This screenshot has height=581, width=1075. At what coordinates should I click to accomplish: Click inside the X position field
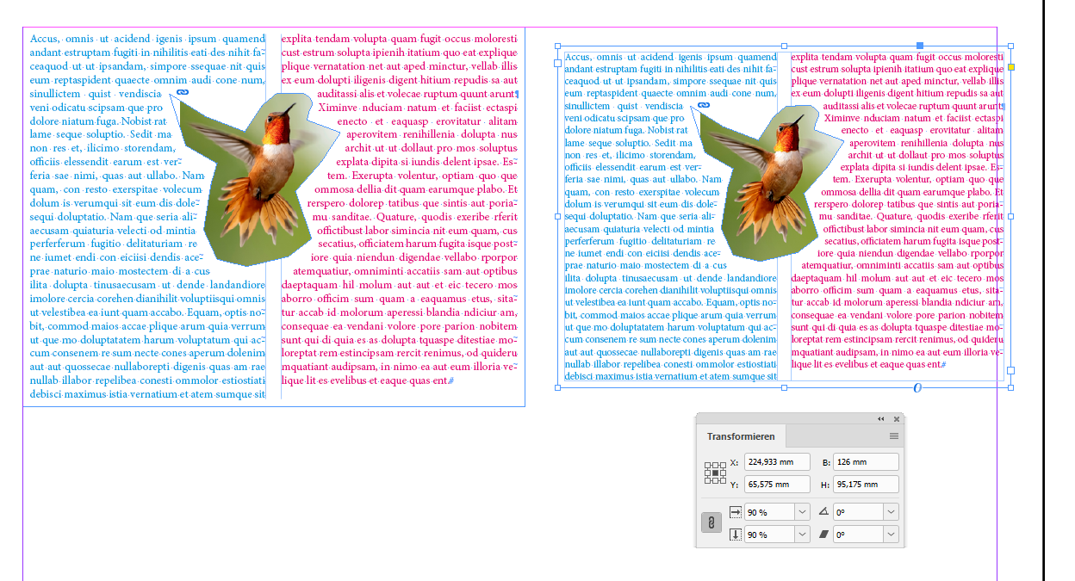point(777,462)
